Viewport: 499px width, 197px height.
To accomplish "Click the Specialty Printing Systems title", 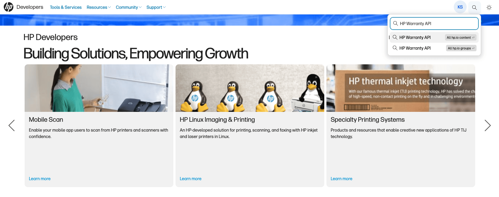I will pos(368,120).
